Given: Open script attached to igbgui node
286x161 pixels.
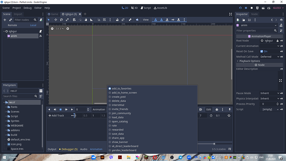Looking at the screenshot, I should (41, 32).
